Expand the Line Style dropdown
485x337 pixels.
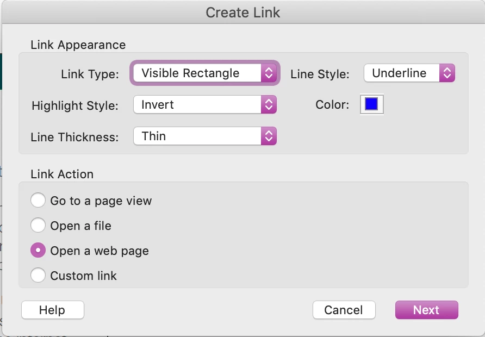click(x=409, y=73)
